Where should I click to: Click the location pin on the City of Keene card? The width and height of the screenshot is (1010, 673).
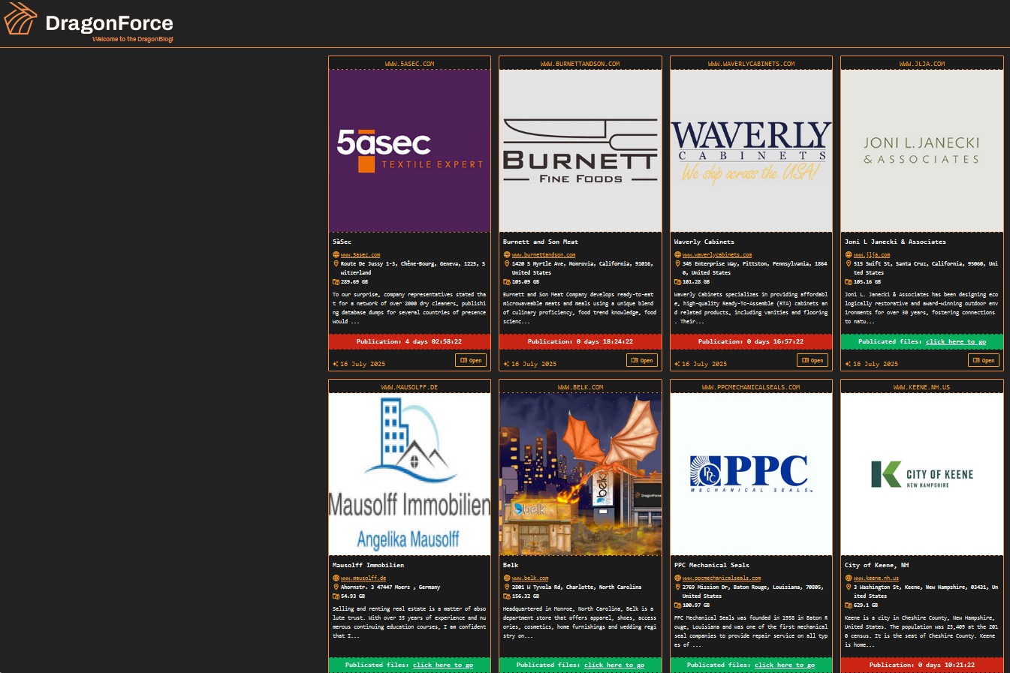pos(849,587)
